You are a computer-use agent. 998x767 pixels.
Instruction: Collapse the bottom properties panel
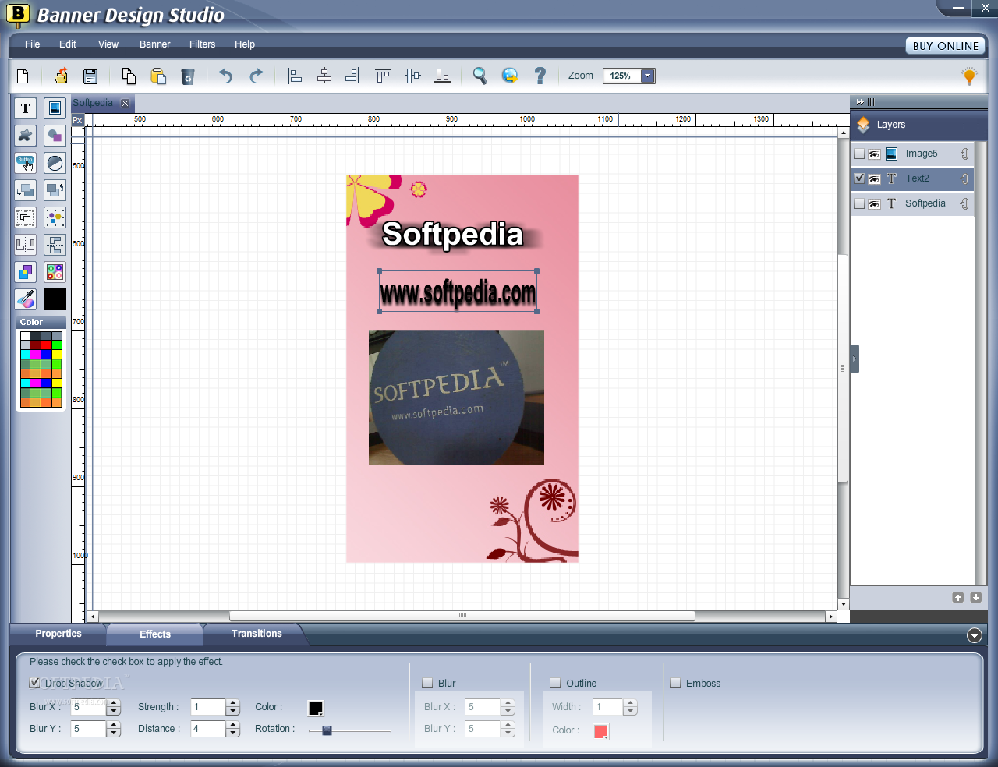(975, 635)
